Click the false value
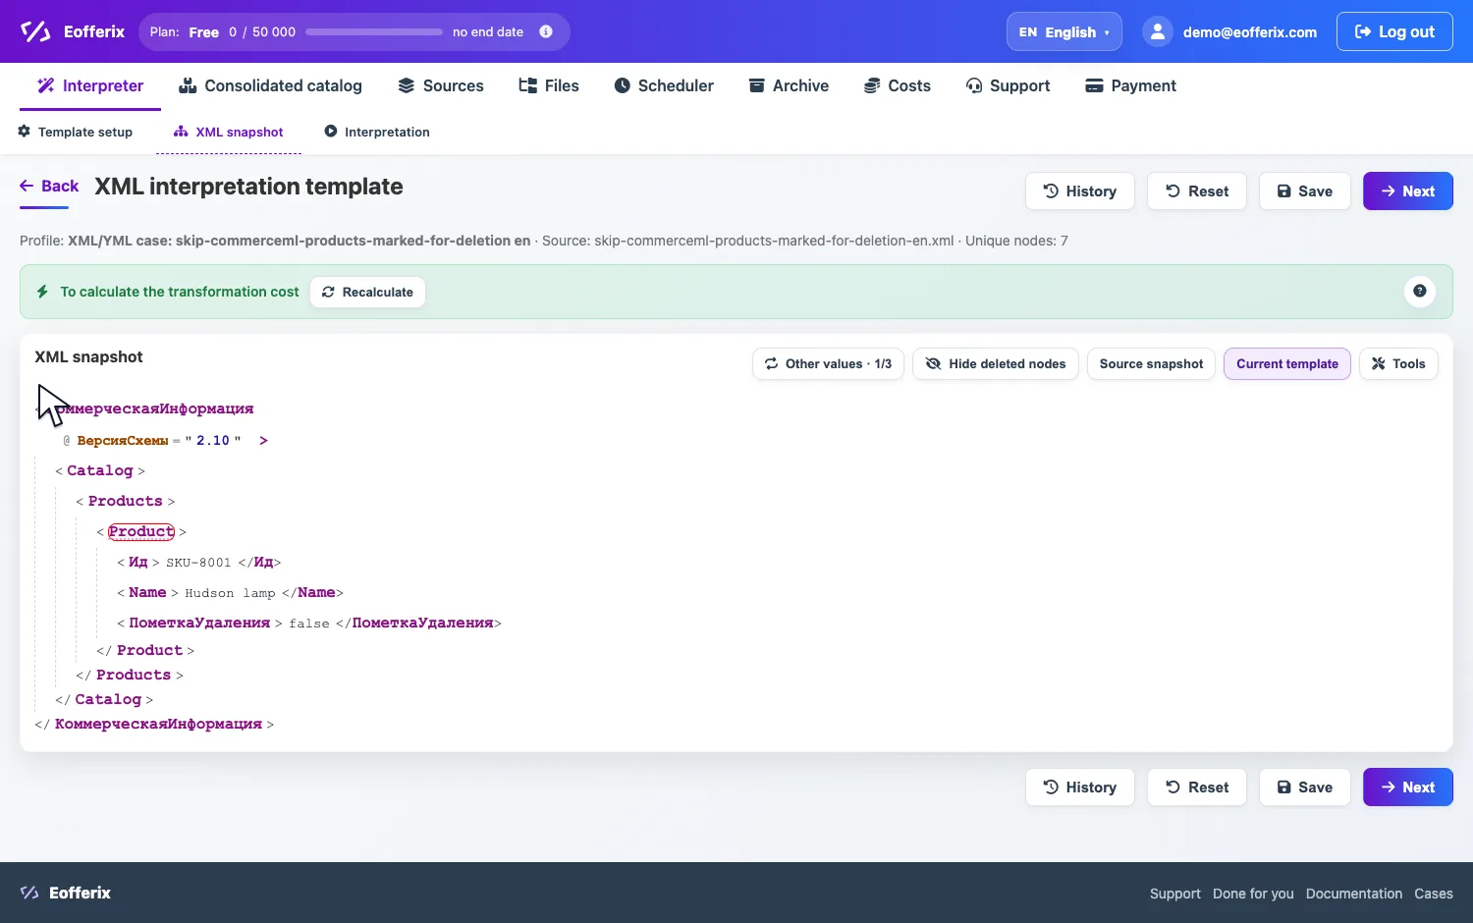 [309, 624]
